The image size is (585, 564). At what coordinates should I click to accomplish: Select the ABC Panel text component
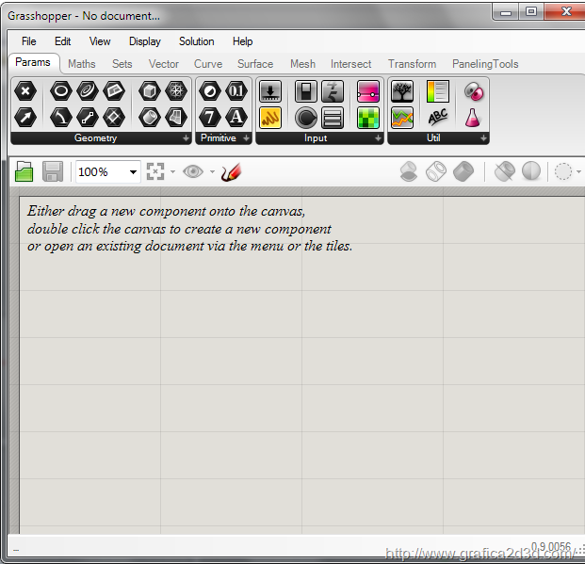(x=438, y=118)
